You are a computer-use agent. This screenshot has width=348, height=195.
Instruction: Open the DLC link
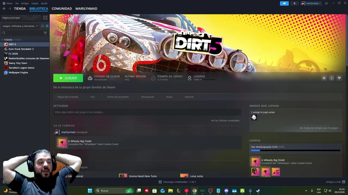pyautogui.click(x=93, y=97)
